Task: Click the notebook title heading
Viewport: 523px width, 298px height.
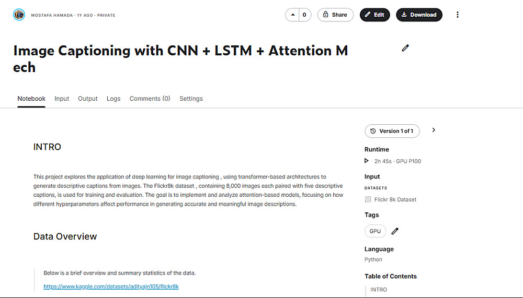Action: pos(180,59)
